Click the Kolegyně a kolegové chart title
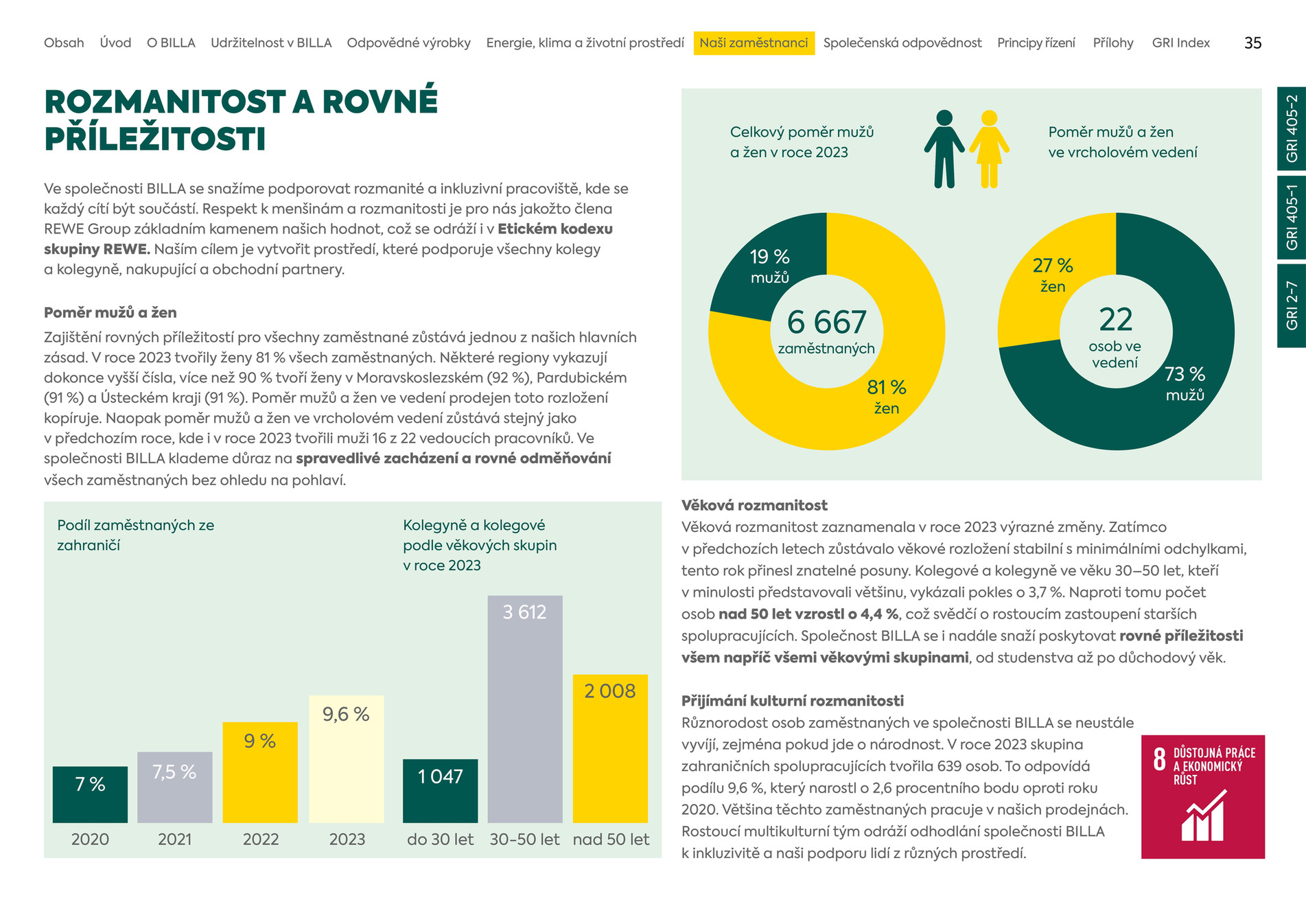Viewport: 1306px width, 924px height. pyautogui.click(x=480, y=545)
